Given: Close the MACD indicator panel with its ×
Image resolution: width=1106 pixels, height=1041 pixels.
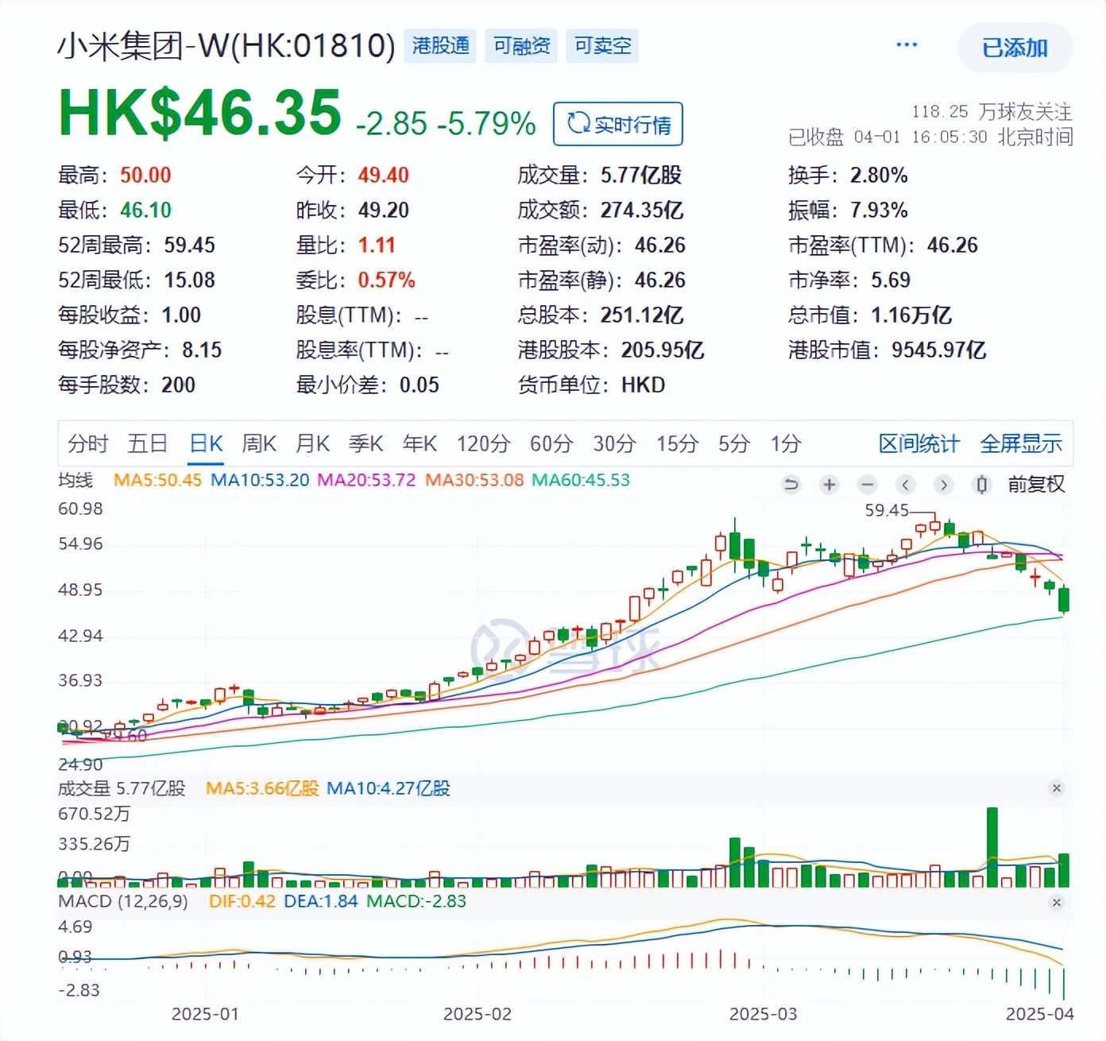Looking at the screenshot, I should 1056,901.
